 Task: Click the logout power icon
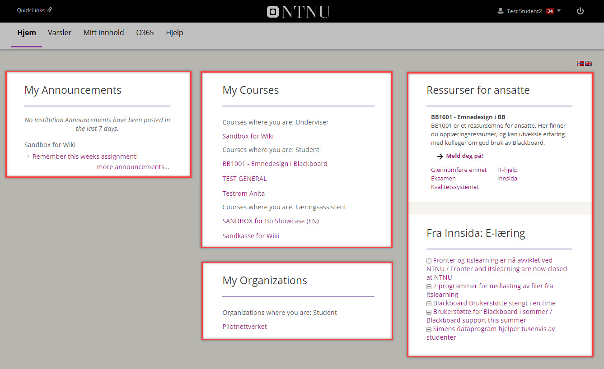(x=580, y=11)
